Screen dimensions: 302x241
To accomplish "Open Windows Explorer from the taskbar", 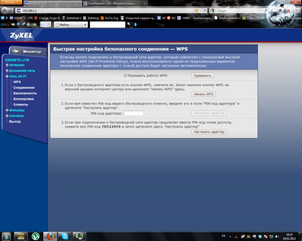I will 21,236.
